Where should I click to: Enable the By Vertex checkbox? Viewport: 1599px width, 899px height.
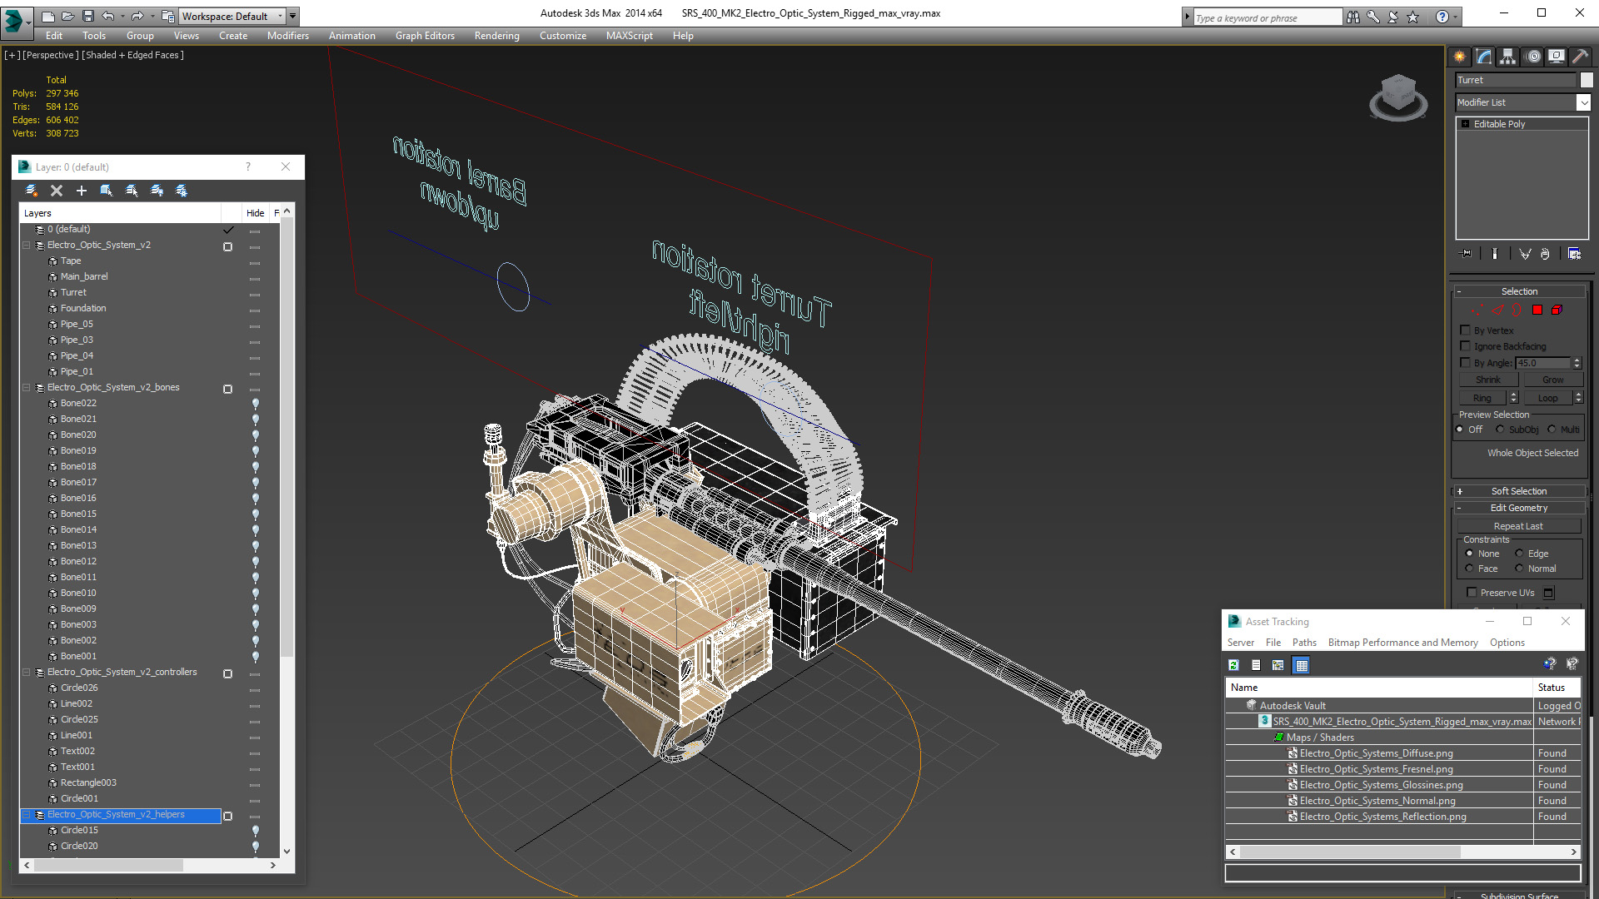coord(1466,330)
